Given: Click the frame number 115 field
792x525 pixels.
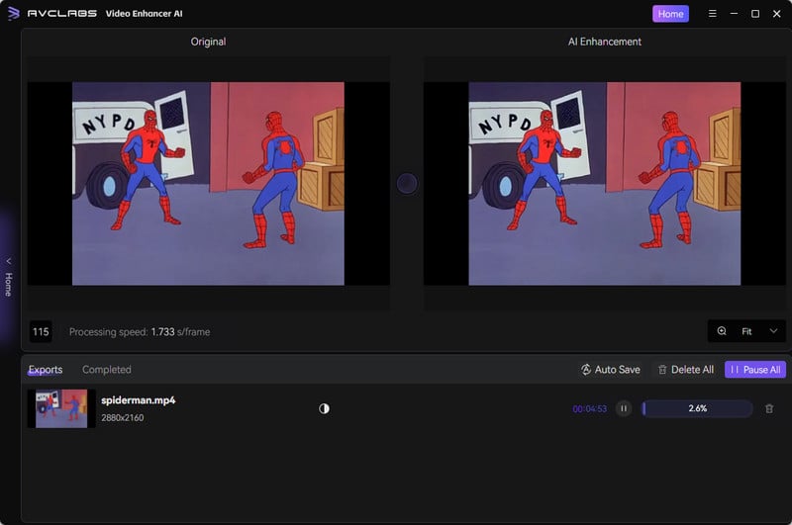Looking at the screenshot, I should pos(41,332).
